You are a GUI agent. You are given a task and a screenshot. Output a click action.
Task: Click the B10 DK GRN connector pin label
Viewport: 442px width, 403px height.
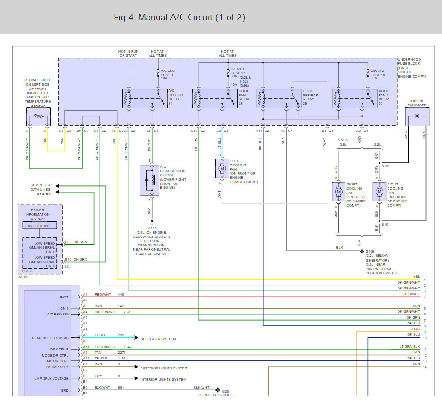click(76, 260)
